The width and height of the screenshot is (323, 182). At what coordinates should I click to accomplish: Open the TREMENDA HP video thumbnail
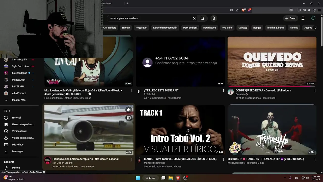tap(272, 130)
